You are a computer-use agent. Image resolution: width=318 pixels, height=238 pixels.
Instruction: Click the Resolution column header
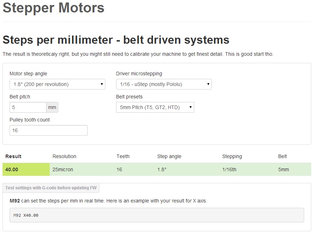[64, 156]
